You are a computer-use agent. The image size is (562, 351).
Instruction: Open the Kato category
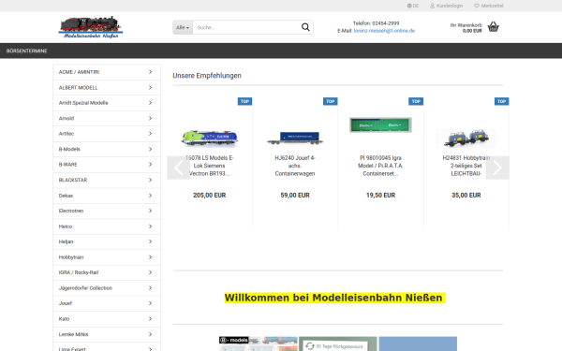(x=107, y=319)
